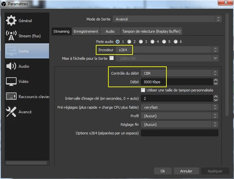Open the Avancé settings category label
234x179 pixels.
[25, 112]
